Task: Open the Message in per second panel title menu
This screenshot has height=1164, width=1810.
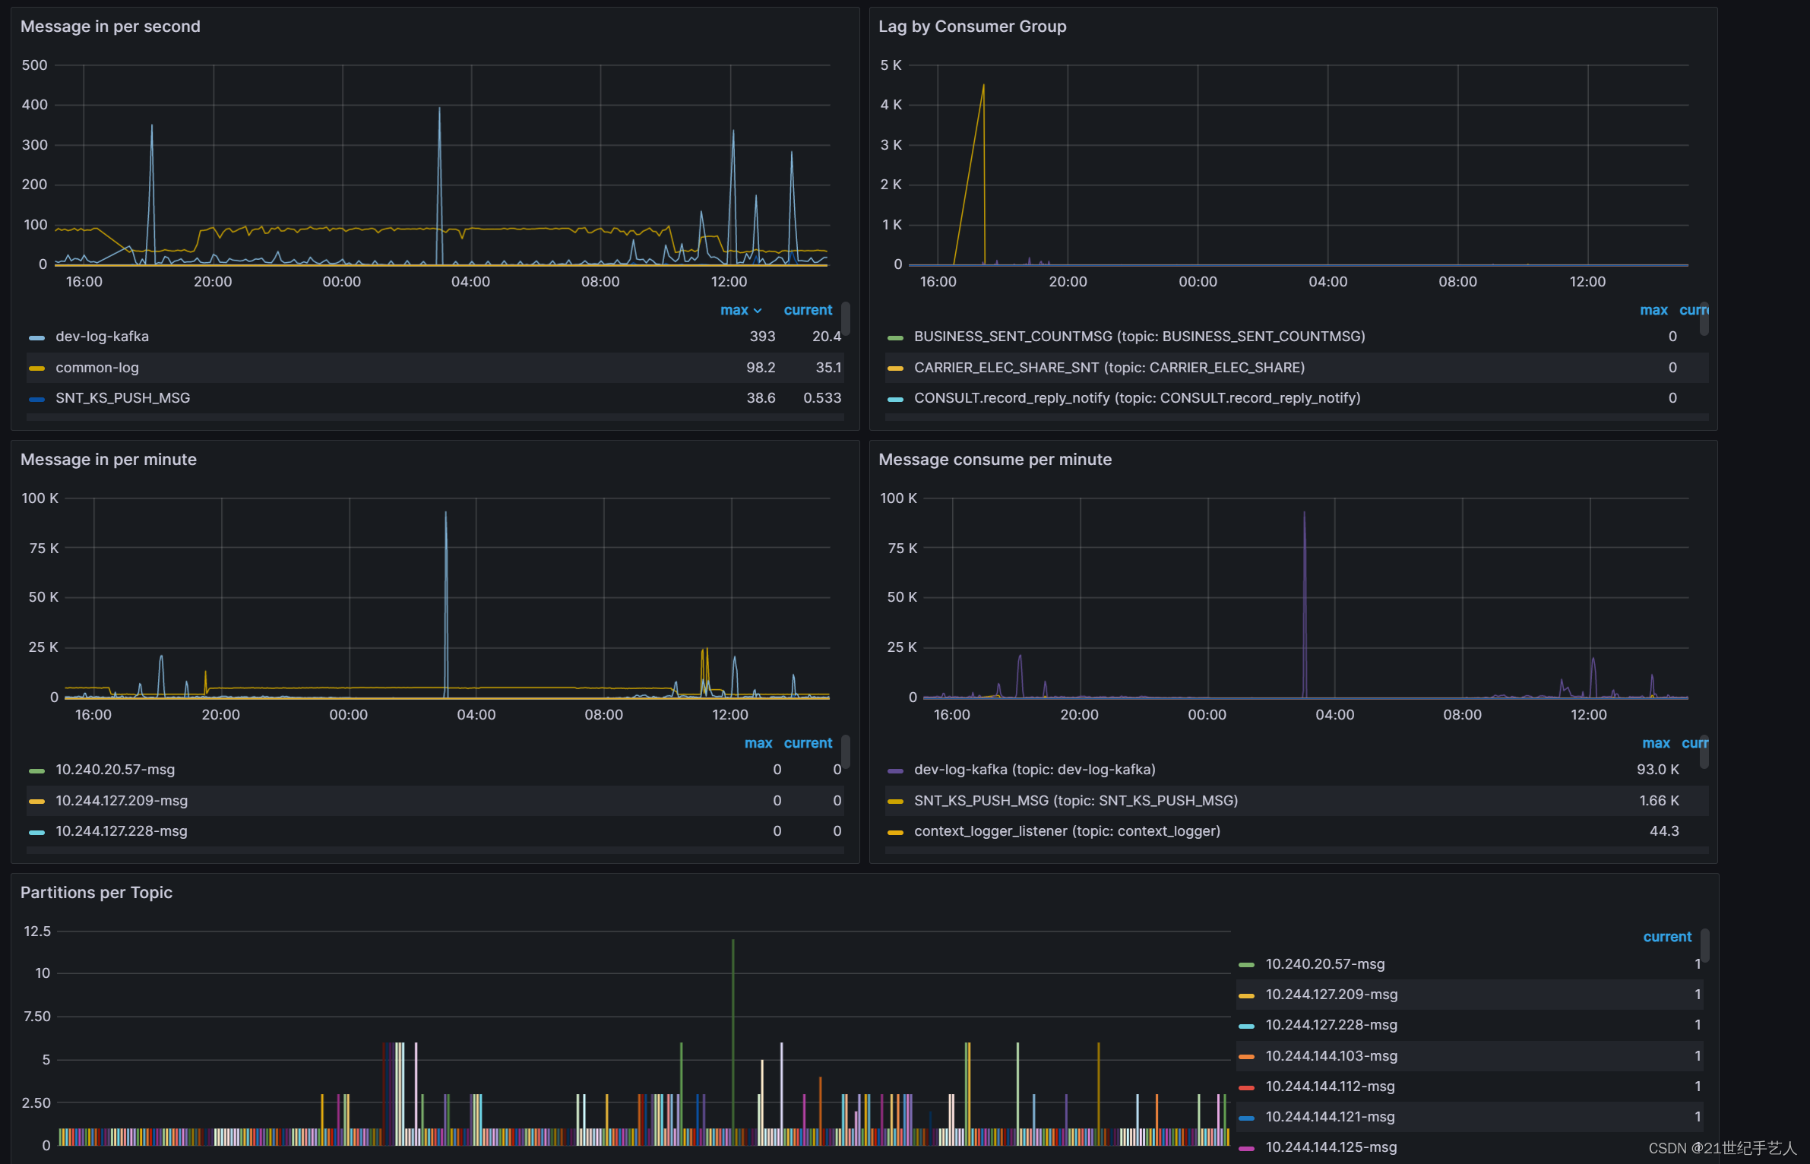Action: (x=110, y=27)
